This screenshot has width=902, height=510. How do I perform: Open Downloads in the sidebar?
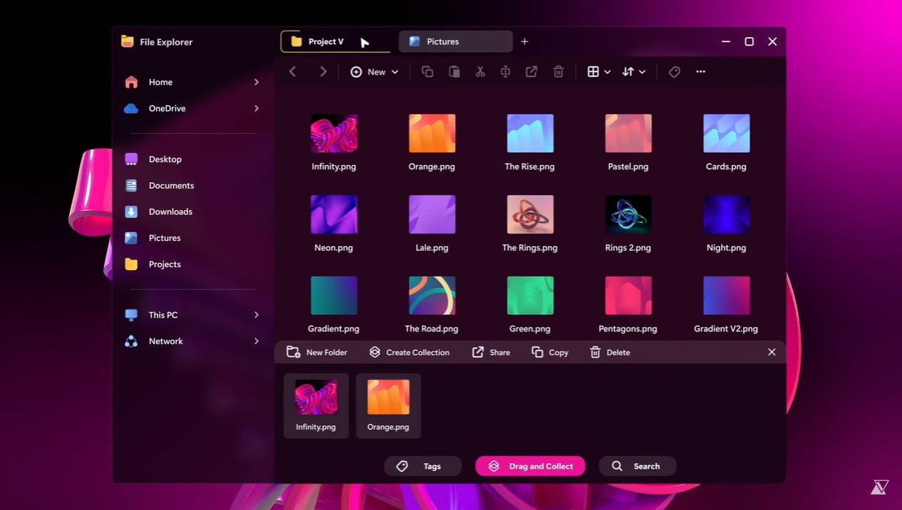(x=170, y=212)
